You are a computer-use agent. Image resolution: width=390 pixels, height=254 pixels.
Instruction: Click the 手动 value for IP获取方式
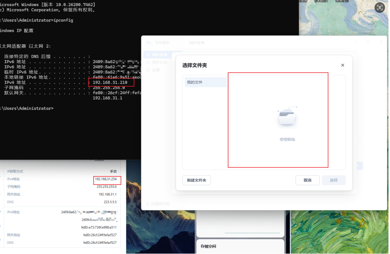113,172
